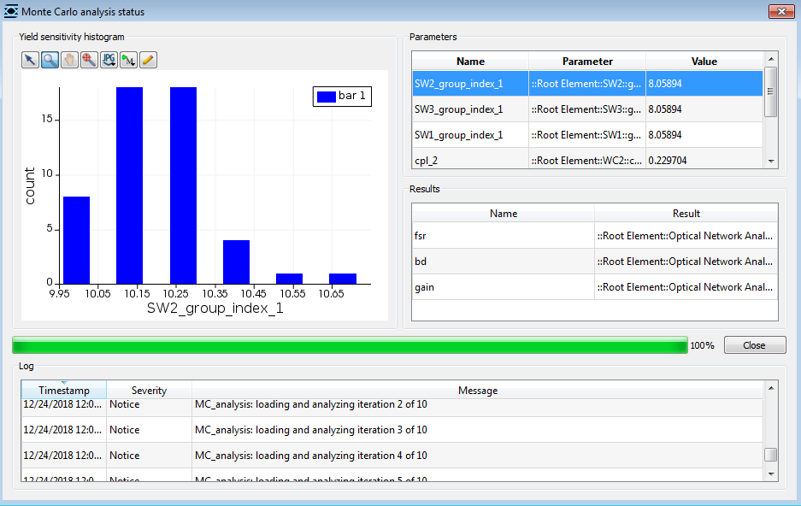
Task: Click the value 0.229704 cell
Action: [704, 159]
